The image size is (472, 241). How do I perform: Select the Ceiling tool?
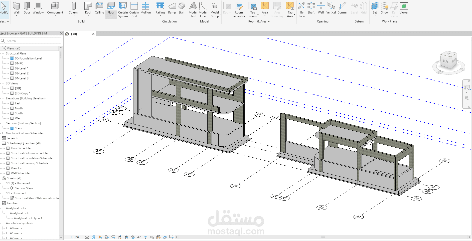click(99, 8)
